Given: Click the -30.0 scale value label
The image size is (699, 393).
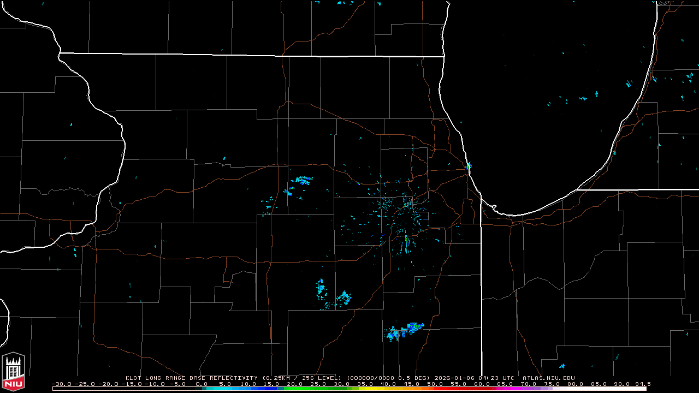Looking at the screenshot, I should 61,384.
